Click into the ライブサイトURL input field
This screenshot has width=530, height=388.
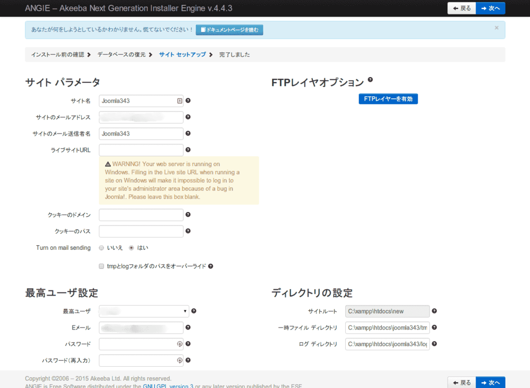pos(141,150)
